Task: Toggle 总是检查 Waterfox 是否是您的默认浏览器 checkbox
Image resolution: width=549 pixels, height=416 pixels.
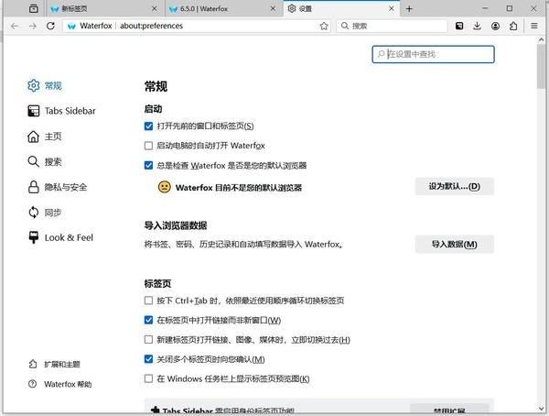Action: click(148, 165)
